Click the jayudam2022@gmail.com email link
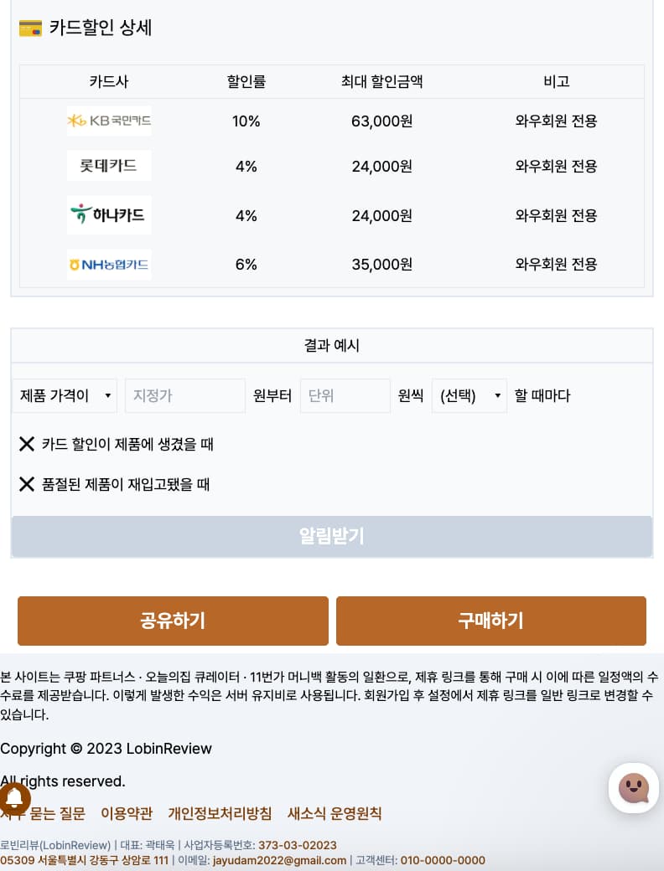 click(x=279, y=860)
